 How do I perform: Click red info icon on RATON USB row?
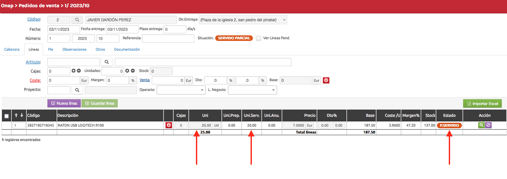pyautogui.click(x=168, y=125)
